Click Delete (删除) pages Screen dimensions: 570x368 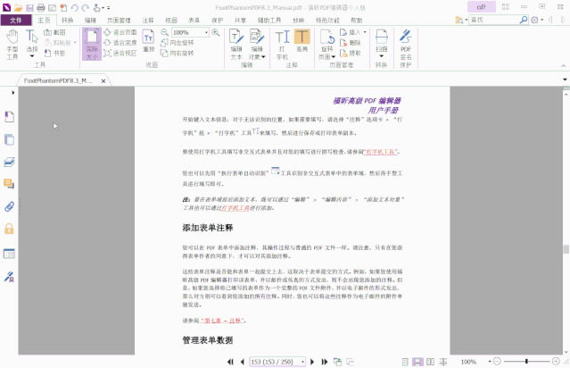click(351, 43)
